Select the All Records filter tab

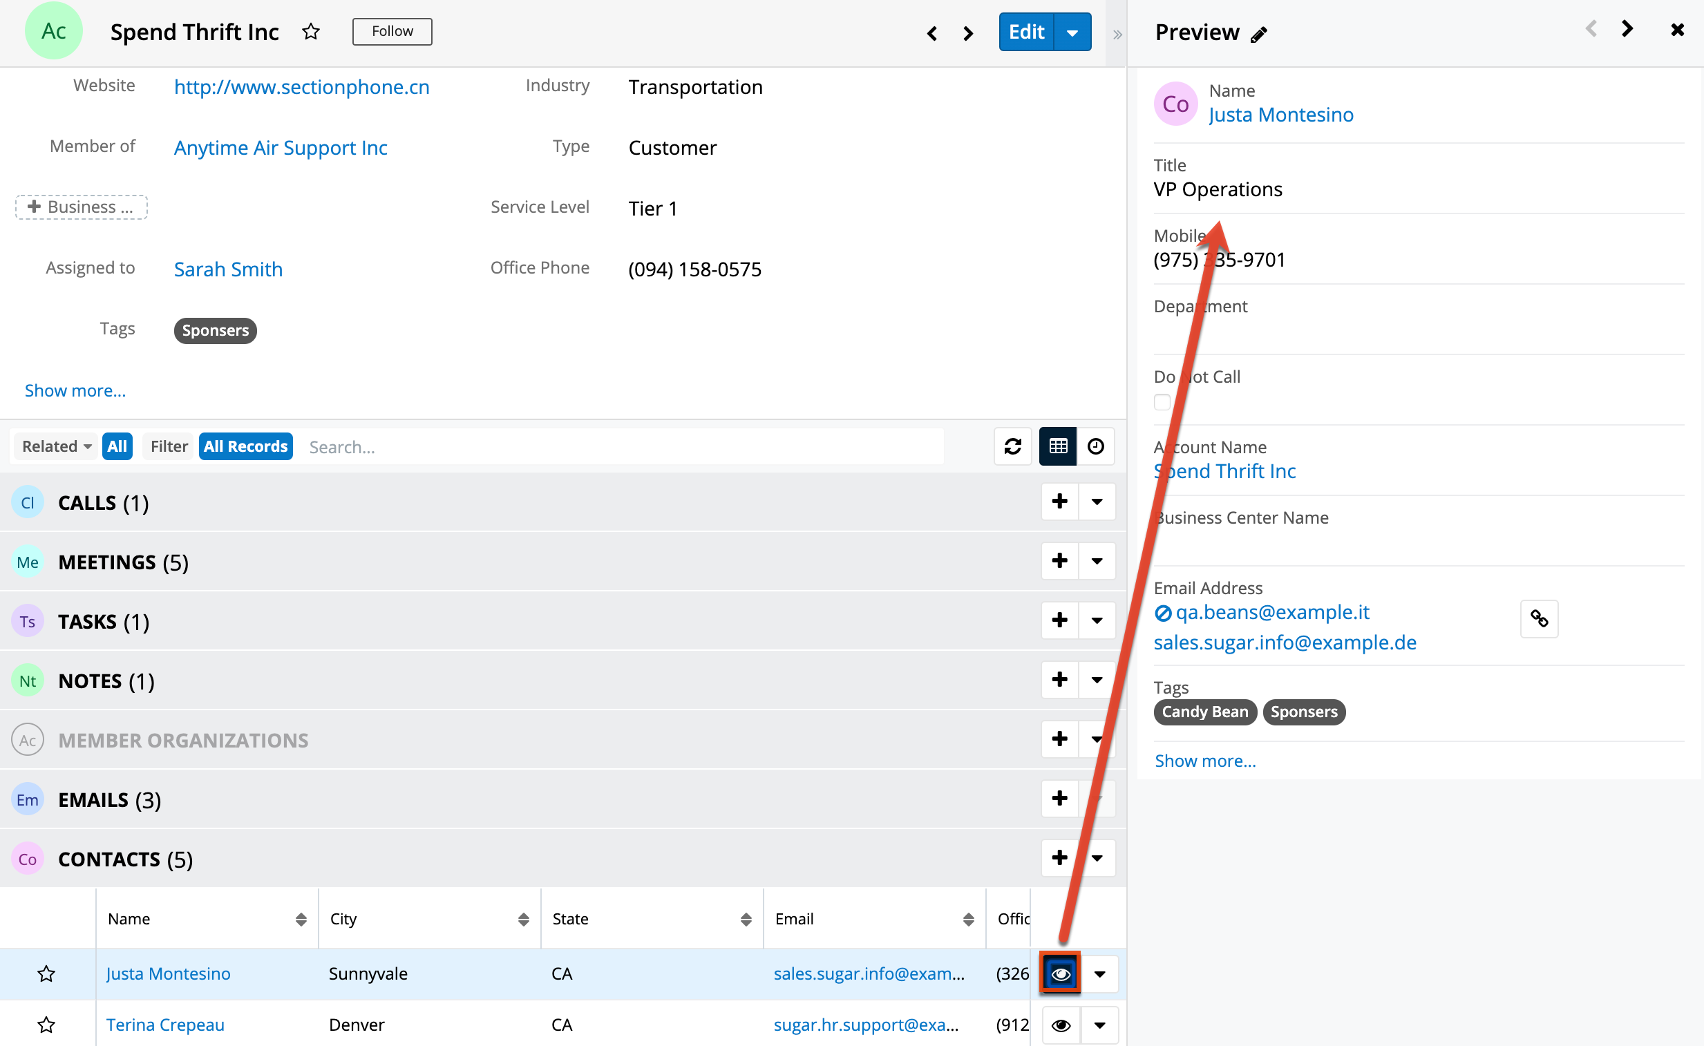click(x=245, y=446)
